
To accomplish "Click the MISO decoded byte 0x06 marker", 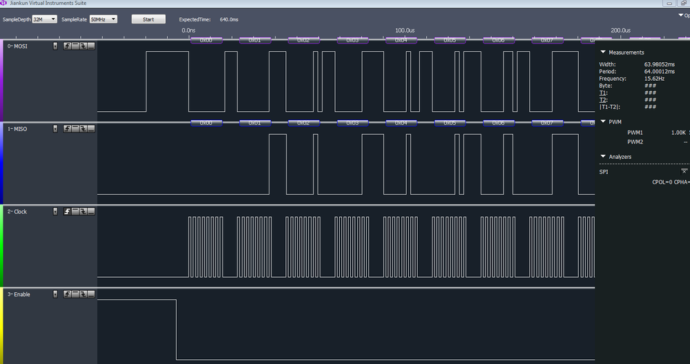I will [499, 123].
